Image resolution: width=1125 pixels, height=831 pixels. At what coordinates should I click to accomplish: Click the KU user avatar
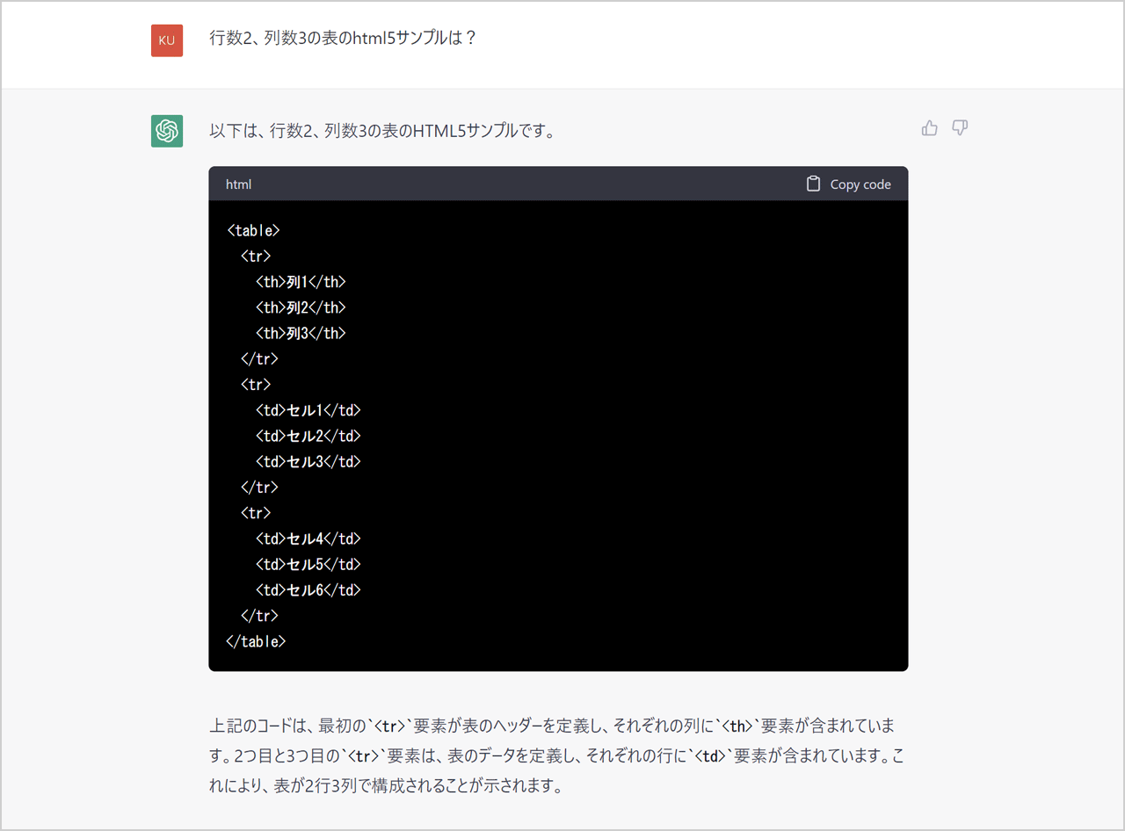point(167,40)
